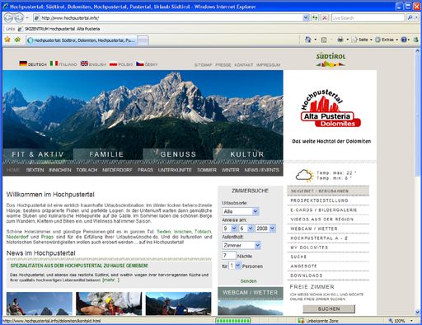Open the SEXTEN navigation item
Viewport: 422px width, 325px height.
35,170
